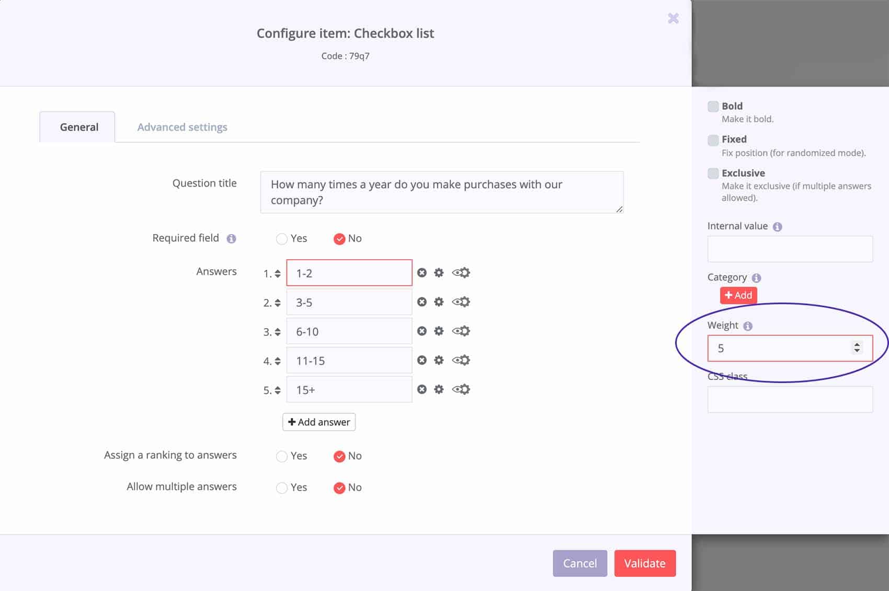Remove the 11-15 answer

click(422, 361)
